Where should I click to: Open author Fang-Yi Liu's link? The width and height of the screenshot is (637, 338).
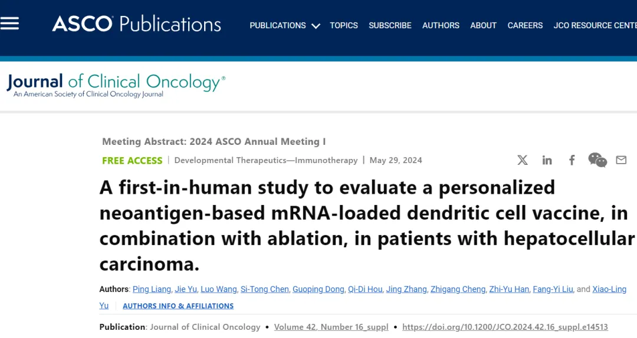(x=553, y=289)
